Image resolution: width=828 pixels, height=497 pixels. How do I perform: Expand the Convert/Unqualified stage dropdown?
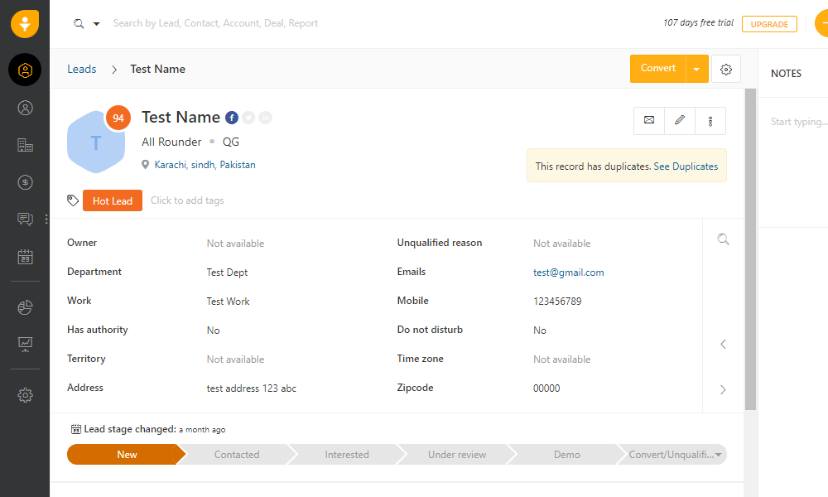[x=718, y=455]
